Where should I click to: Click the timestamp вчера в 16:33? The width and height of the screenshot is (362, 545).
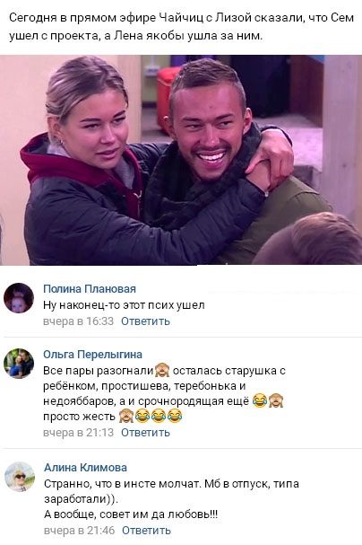click(x=78, y=321)
